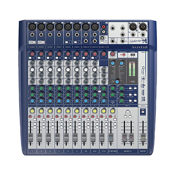The height and width of the screenshot is (175, 175).
Task: Click the channel 1 XLR mic input
Action: pos(32,27)
